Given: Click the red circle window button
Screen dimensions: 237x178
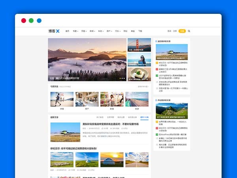Looking at the screenshot, I should 24,21.
